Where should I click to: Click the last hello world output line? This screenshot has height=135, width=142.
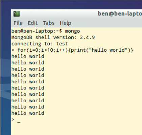28,113
